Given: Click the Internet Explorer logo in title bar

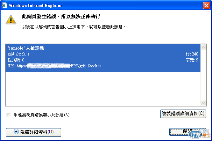Looking at the screenshot, I should point(4,5).
